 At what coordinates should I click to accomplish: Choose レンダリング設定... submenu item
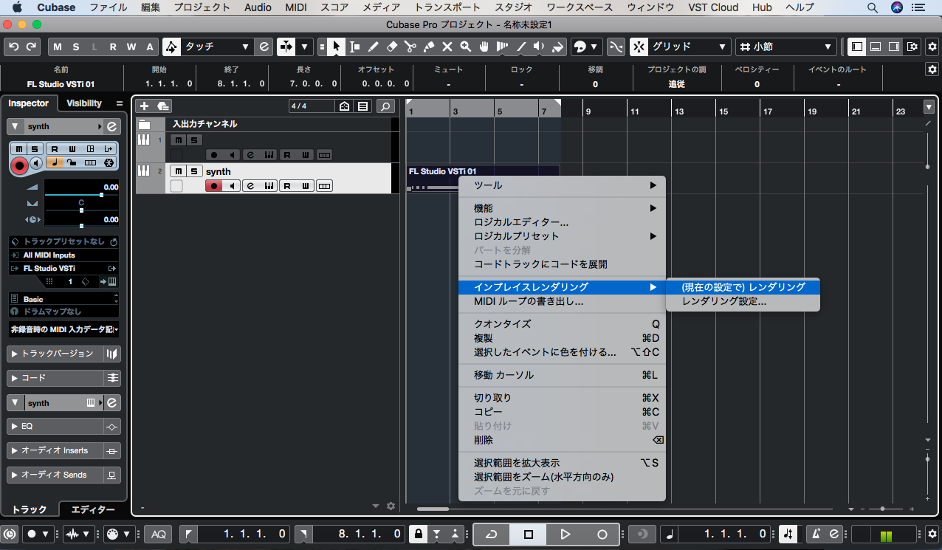tap(743, 301)
